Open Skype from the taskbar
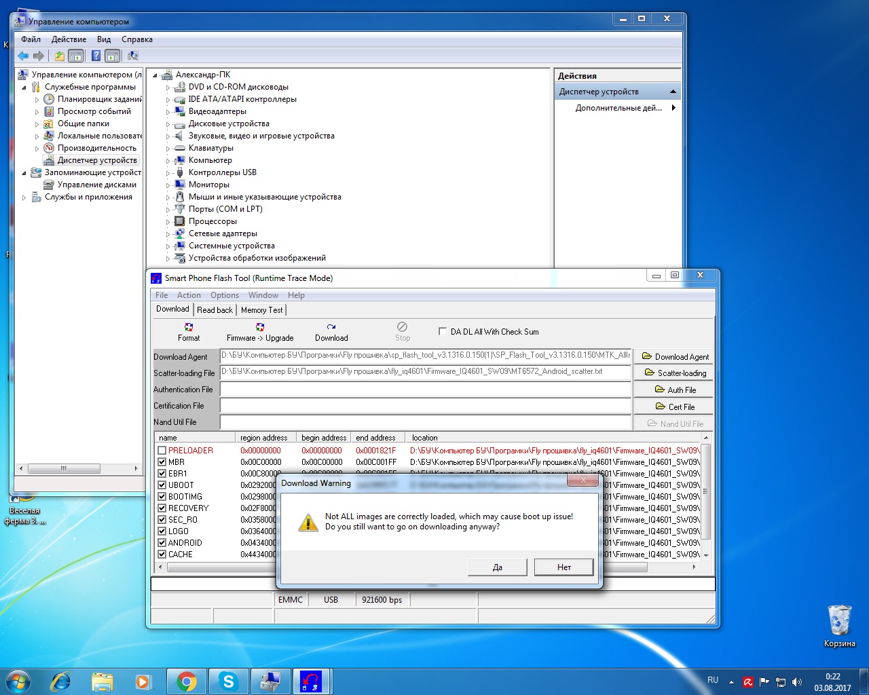 [228, 681]
